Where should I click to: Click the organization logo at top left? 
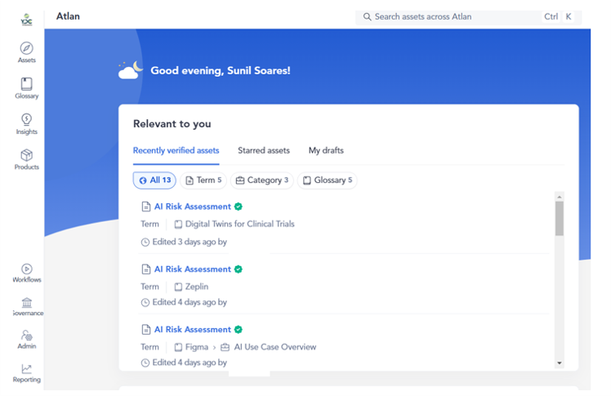coord(26,18)
